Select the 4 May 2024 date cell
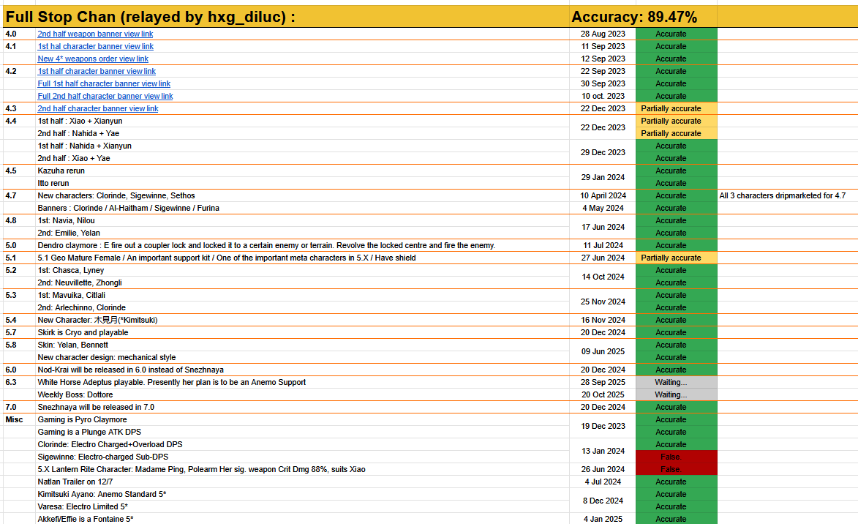 [x=603, y=208]
